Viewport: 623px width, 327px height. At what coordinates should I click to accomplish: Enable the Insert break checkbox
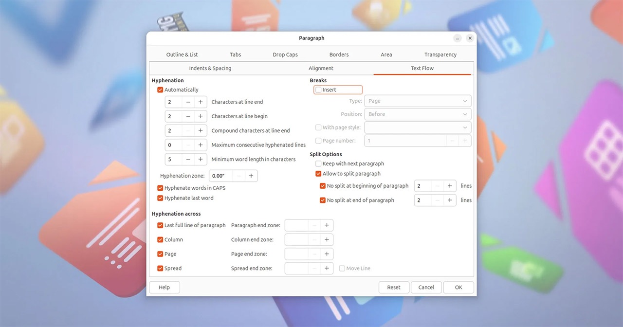pyautogui.click(x=318, y=90)
